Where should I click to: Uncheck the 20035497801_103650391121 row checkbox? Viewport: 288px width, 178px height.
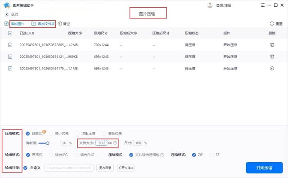10,56
